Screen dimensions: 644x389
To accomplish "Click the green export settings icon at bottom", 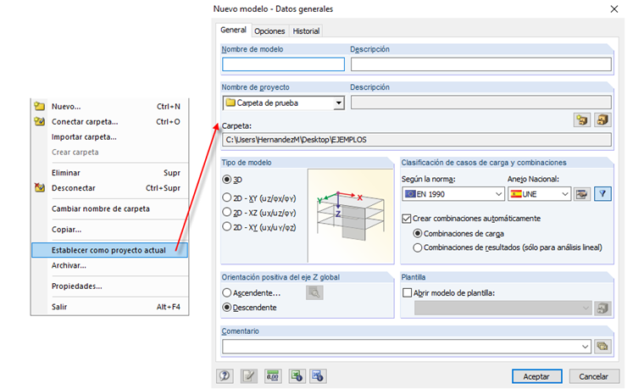I will tap(297, 375).
